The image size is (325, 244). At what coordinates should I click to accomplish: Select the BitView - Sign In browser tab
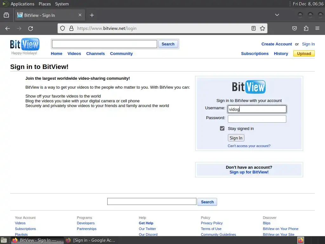click(50, 15)
